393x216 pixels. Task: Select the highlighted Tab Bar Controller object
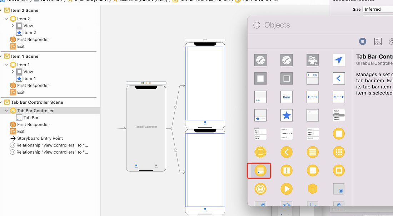[x=260, y=170]
